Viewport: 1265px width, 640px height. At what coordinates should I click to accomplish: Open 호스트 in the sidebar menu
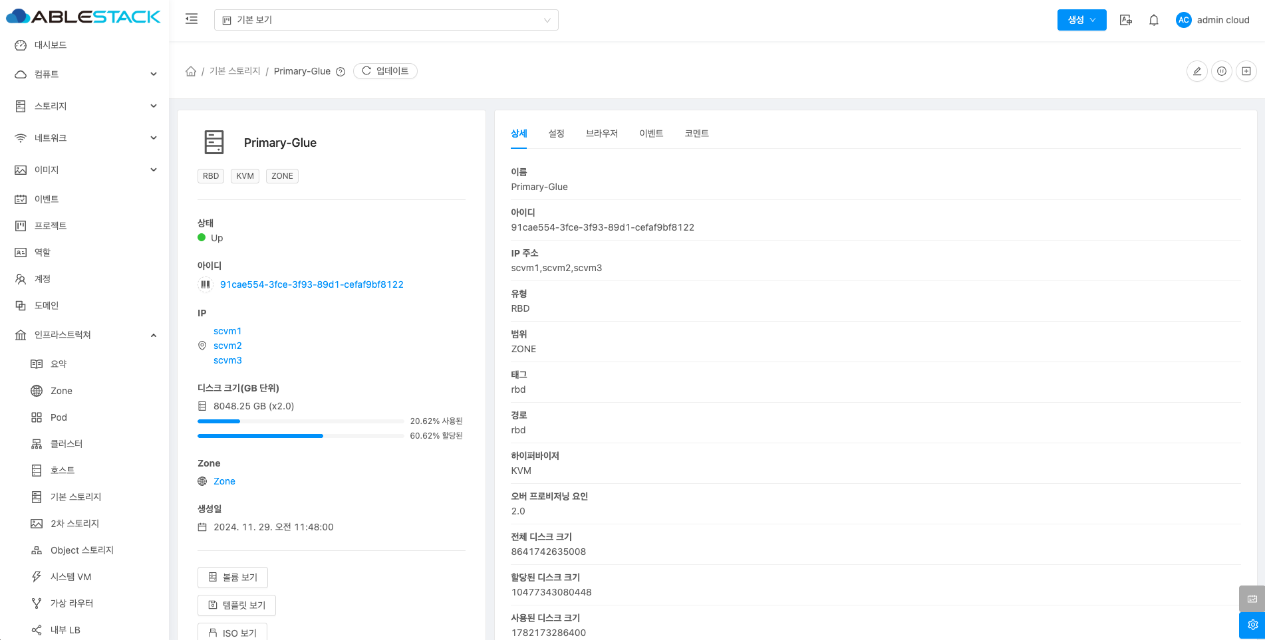[63, 471]
